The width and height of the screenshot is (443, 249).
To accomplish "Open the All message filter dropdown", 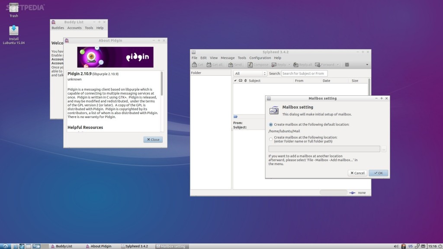I will pos(250,73).
